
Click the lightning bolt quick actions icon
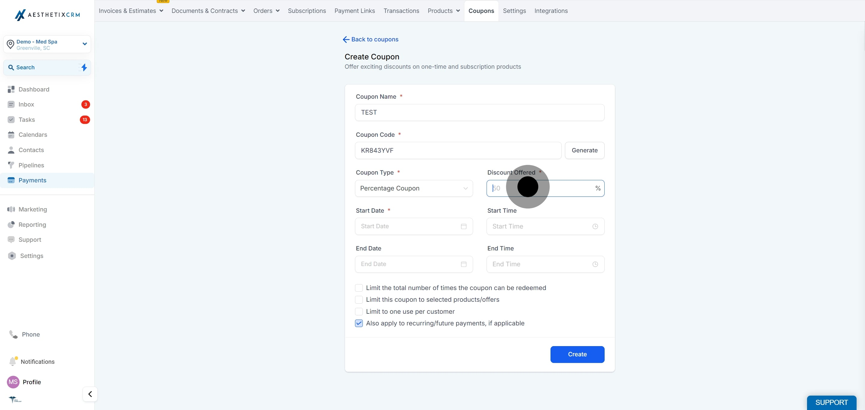pos(84,67)
